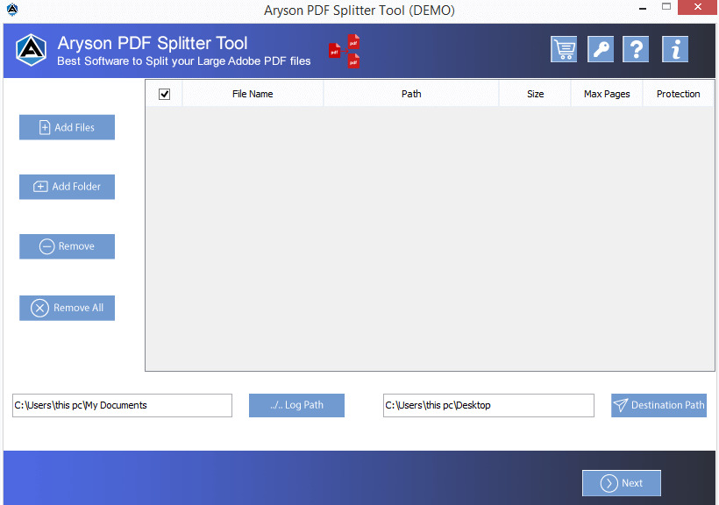719x505 pixels.
Task: Click the File Name column header
Action: tap(253, 94)
